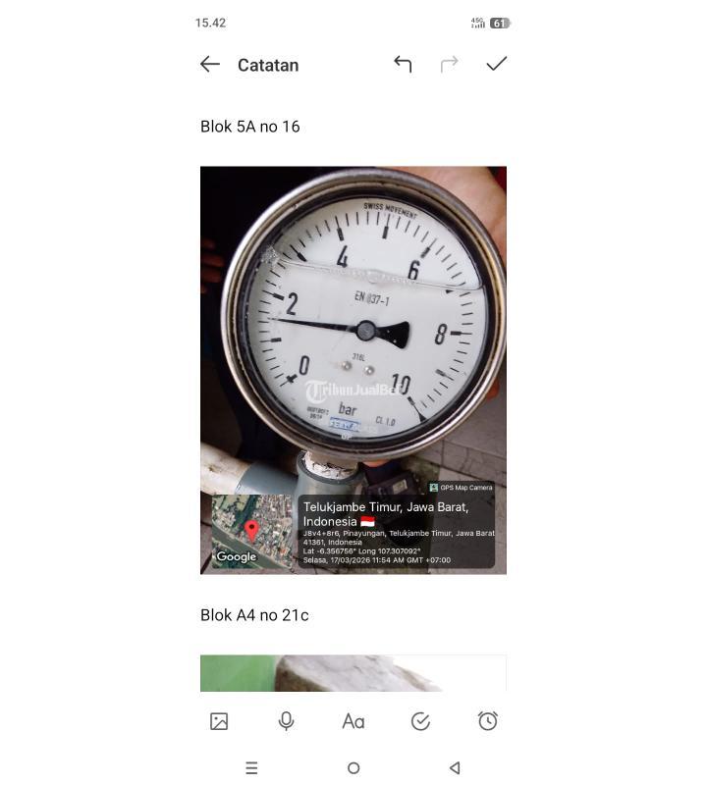The height and width of the screenshot is (785, 707).
Task: Place cursor in "Blok 5A no 16" text
Action: pos(250,127)
